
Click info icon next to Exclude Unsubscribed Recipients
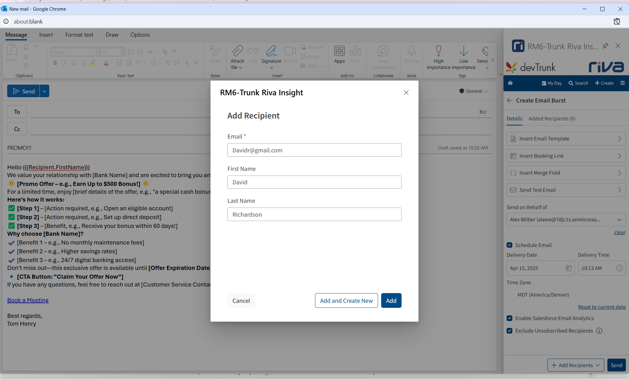tap(599, 331)
